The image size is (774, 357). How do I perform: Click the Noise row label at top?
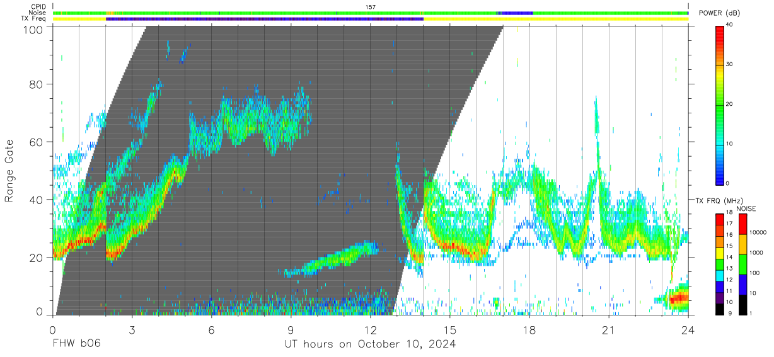pos(37,13)
